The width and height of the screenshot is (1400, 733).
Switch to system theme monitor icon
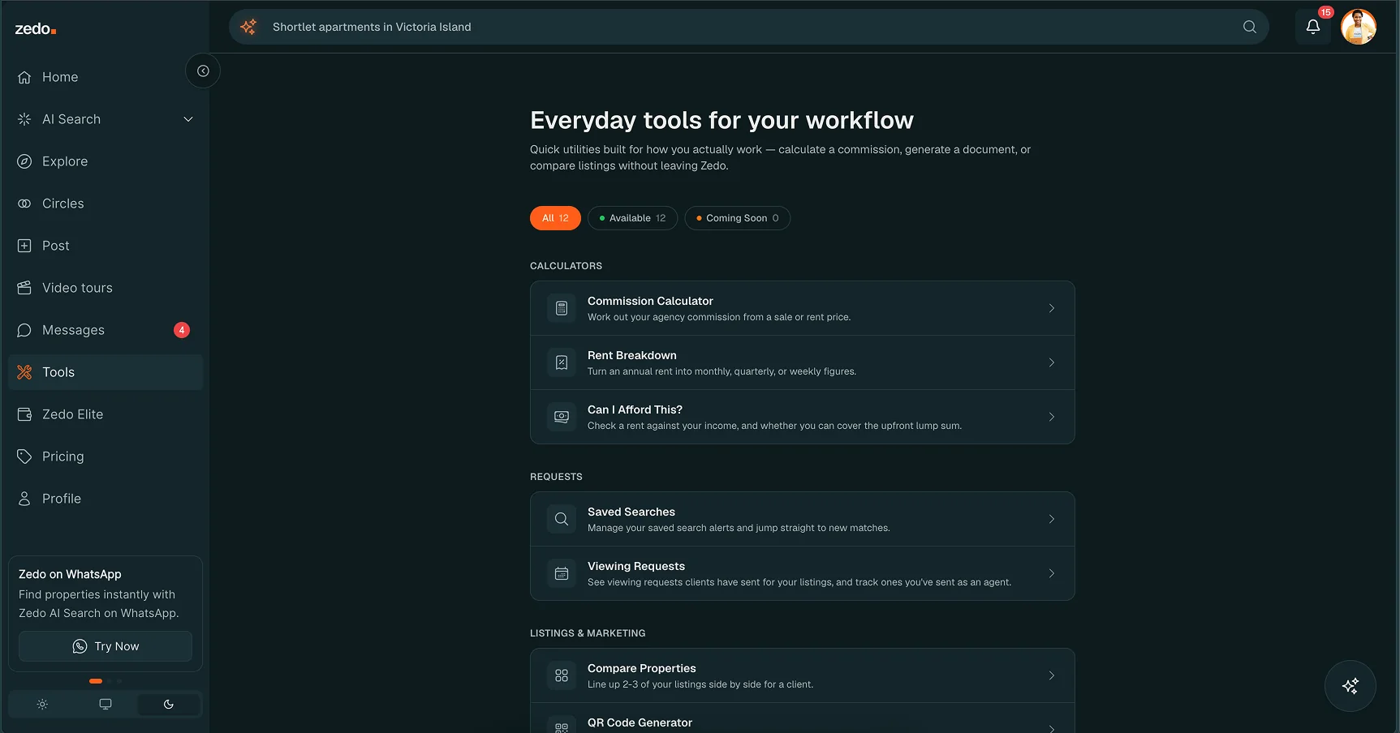[x=106, y=705]
